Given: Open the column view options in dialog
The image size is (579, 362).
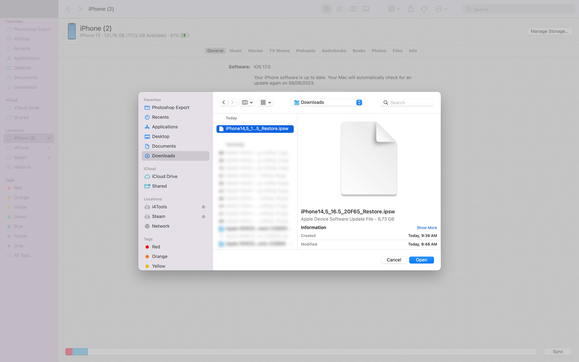Looking at the screenshot, I should point(247,102).
